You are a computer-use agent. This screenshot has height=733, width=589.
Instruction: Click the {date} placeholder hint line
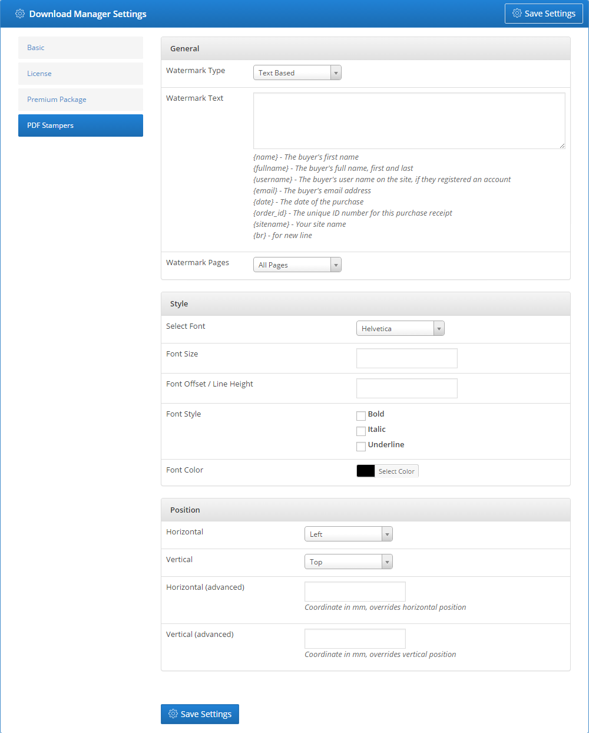[309, 202]
